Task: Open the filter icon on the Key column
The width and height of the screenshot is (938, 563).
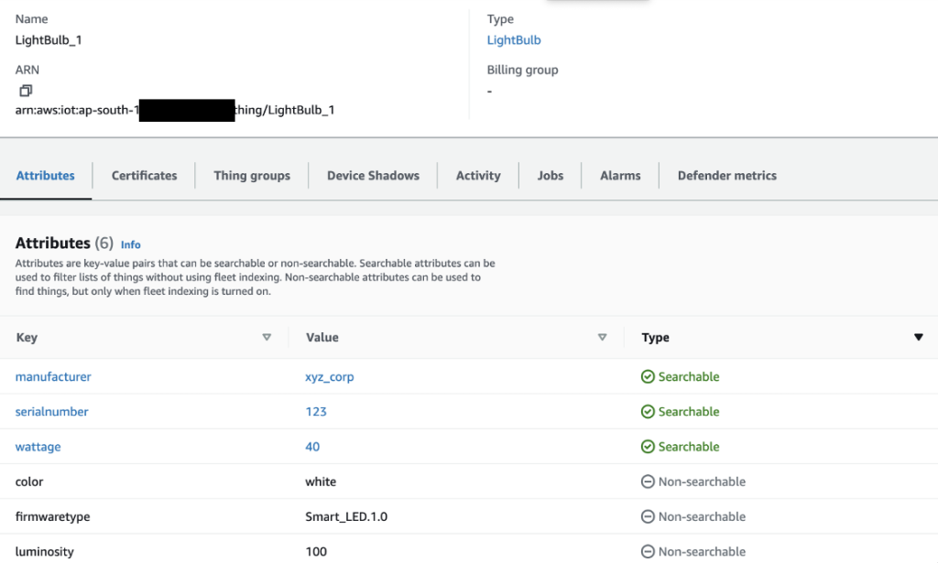Action: click(x=267, y=337)
